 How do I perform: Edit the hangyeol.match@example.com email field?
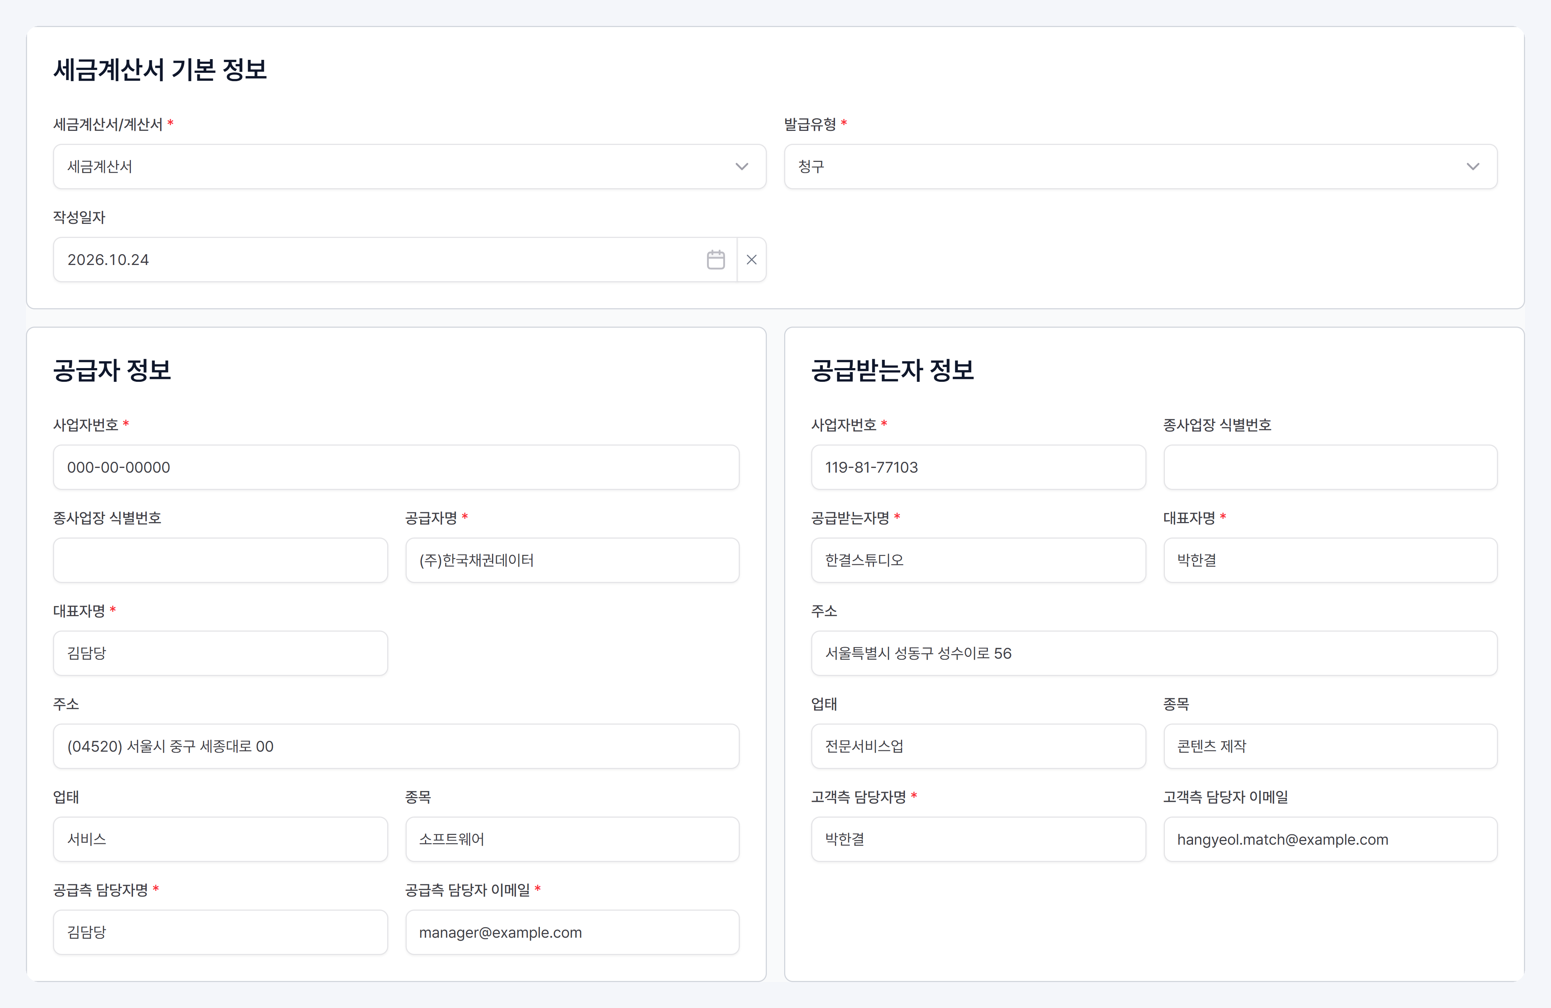[1330, 839]
